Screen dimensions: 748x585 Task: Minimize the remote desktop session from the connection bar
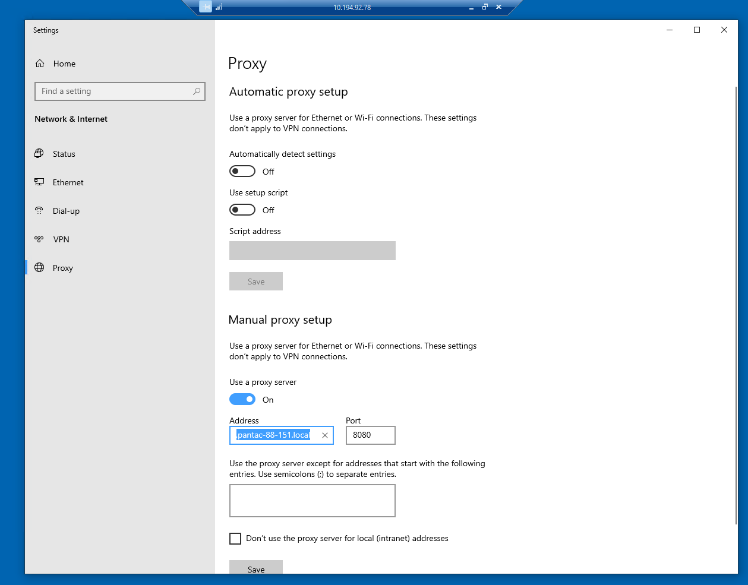(472, 8)
